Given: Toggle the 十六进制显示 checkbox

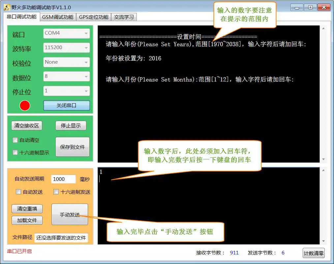Looking at the screenshot, I should [x=15, y=152].
